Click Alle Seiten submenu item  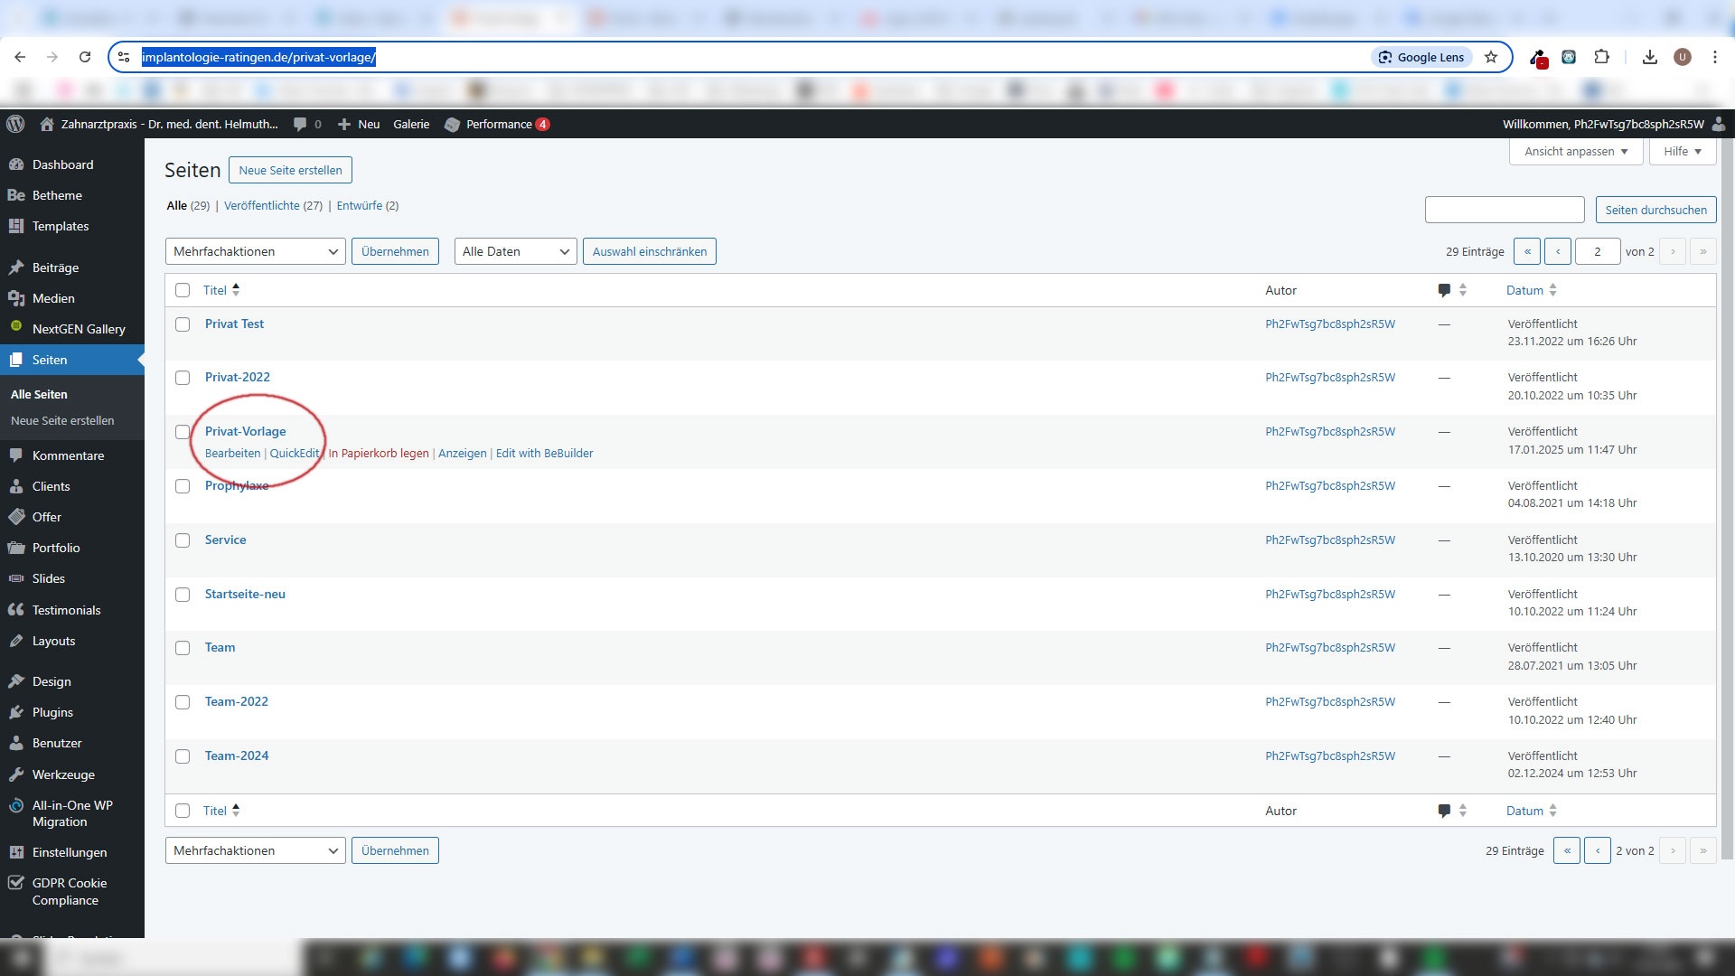click(39, 394)
